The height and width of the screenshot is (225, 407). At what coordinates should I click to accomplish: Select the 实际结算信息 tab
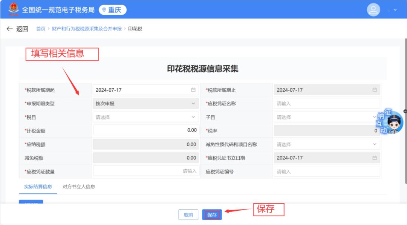38,187
